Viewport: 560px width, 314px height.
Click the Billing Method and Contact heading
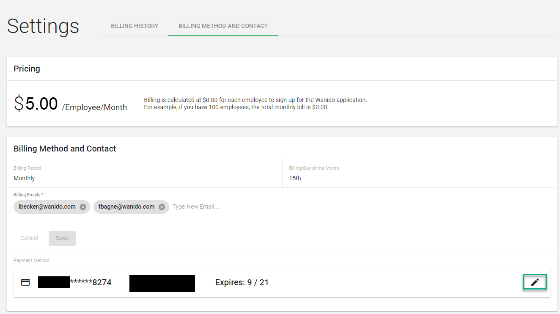pos(65,149)
